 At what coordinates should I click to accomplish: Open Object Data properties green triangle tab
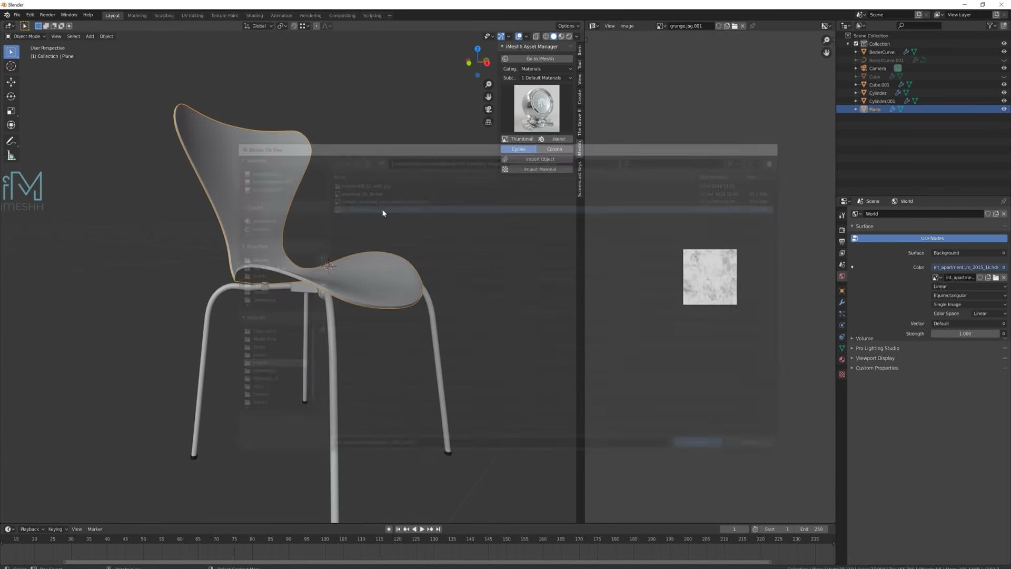(841, 348)
